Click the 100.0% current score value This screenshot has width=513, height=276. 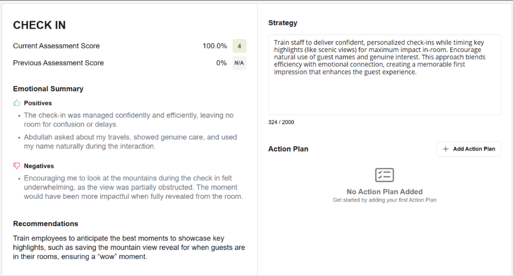click(x=214, y=46)
